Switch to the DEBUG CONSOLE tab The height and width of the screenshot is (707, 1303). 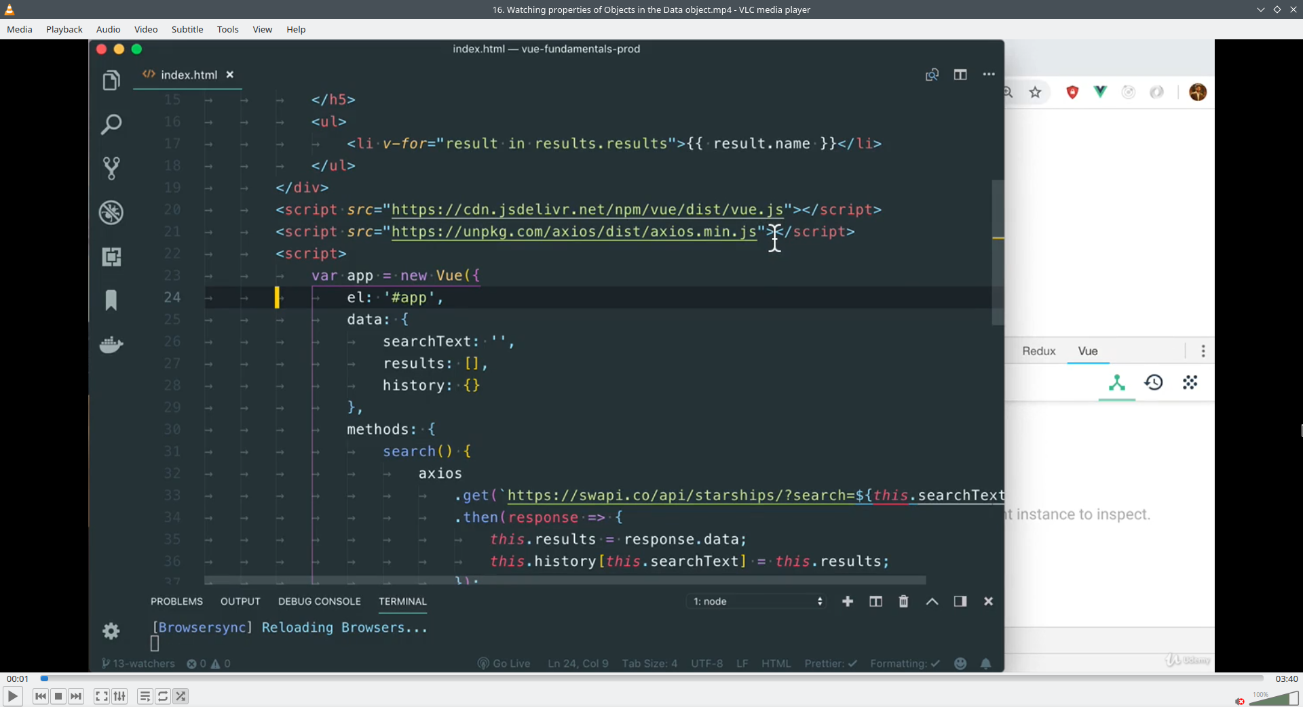tap(320, 601)
